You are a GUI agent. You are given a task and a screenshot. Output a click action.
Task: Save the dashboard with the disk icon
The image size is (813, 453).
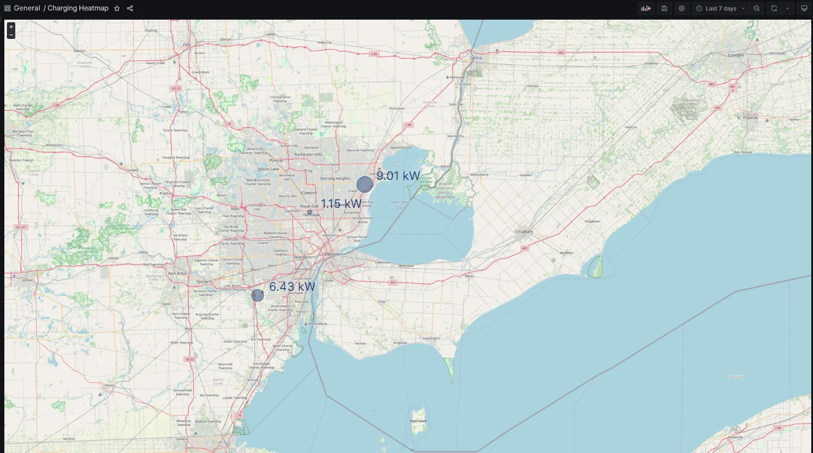(664, 8)
